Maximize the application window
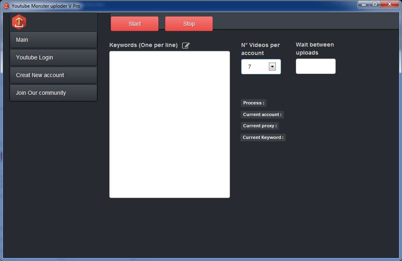402x261 pixels. pyautogui.click(x=375, y=4)
